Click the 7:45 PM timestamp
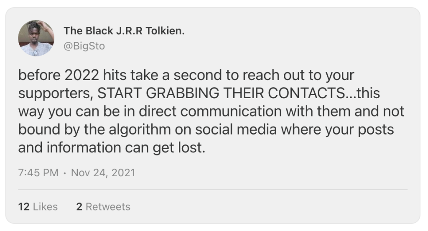Screen dimensions: 428x231 pyautogui.click(x=38, y=173)
